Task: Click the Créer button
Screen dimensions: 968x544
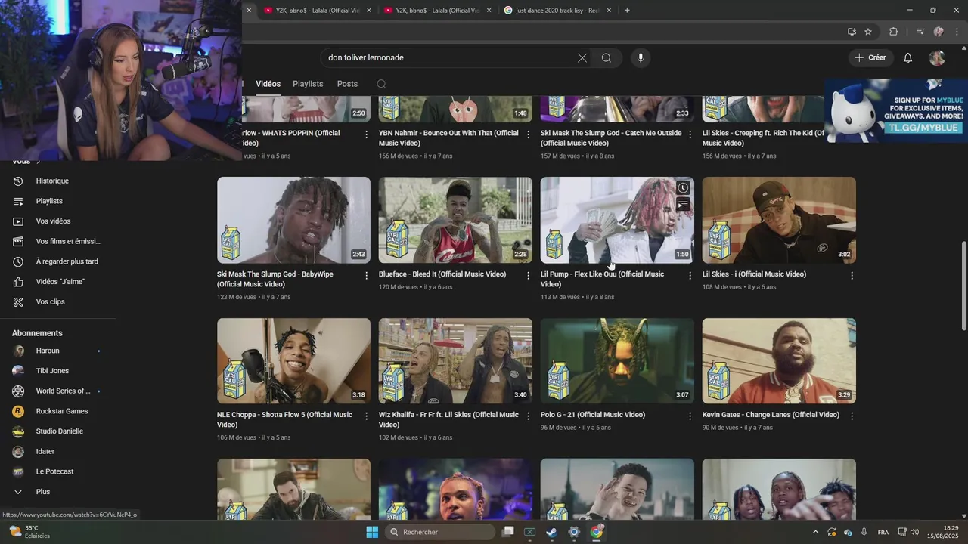Action: pos(870,58)
